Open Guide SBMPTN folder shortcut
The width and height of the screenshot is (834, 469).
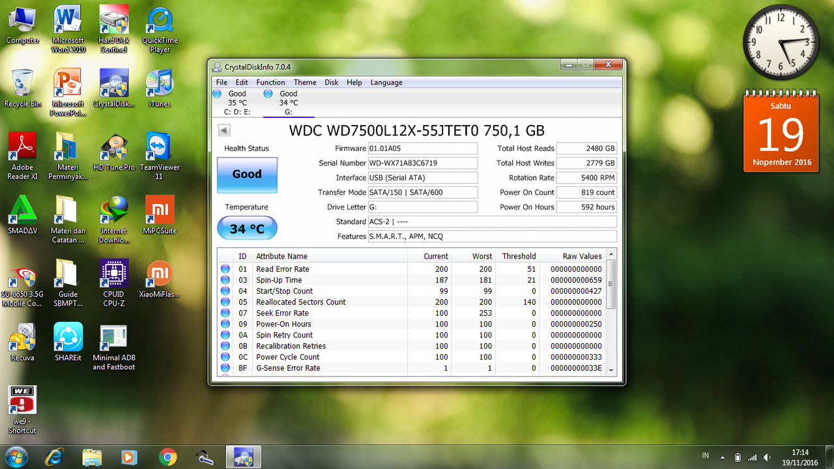click(68, 284)
